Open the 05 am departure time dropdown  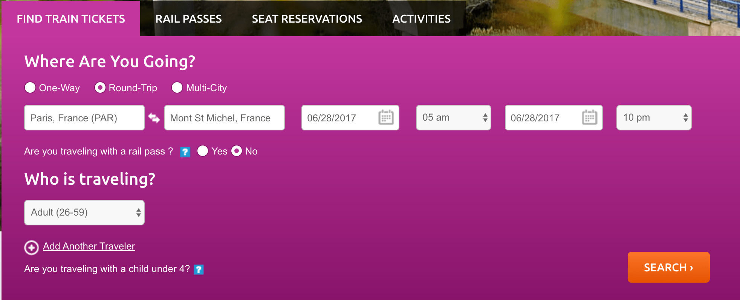click(454, 118)
